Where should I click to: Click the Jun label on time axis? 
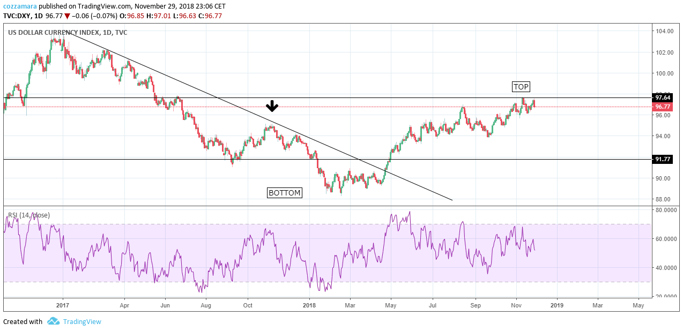[165, 305]
